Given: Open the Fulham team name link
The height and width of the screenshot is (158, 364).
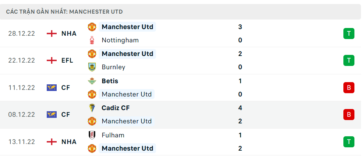Looking at the screenshot, I should tap(113, 135).
